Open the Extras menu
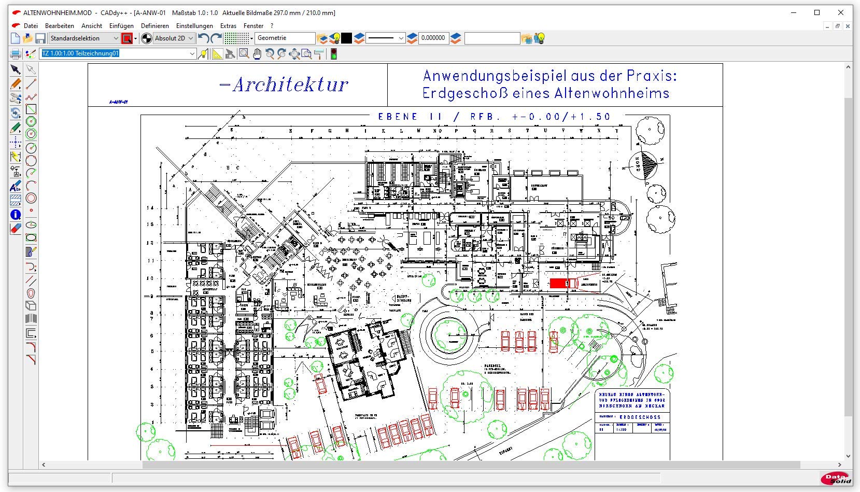 [x=228, y=25]
